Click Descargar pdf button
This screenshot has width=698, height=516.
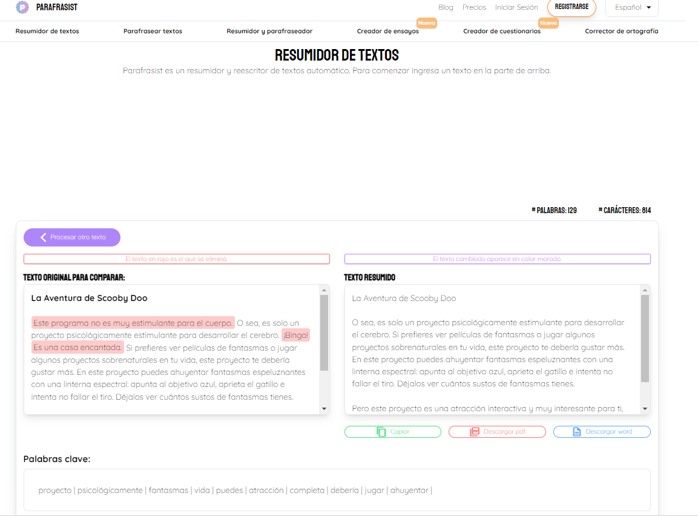497,432
